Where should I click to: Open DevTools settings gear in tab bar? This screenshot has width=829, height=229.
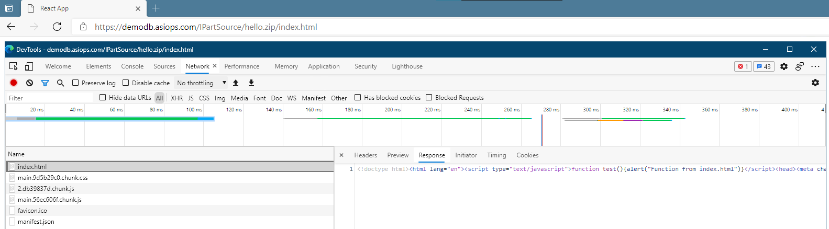tap(784, 66)
